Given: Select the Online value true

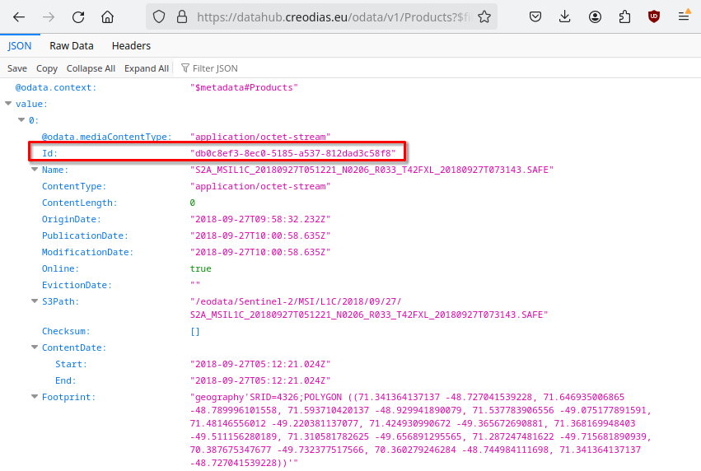Looking at the screenshot, I should click(x=201, y=268).
